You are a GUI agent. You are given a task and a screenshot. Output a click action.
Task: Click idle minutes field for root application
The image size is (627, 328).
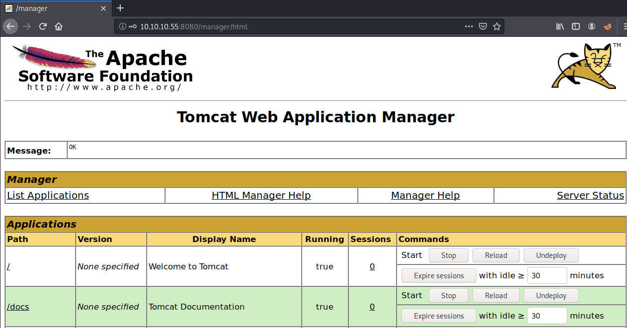click(x=547, y=275)
